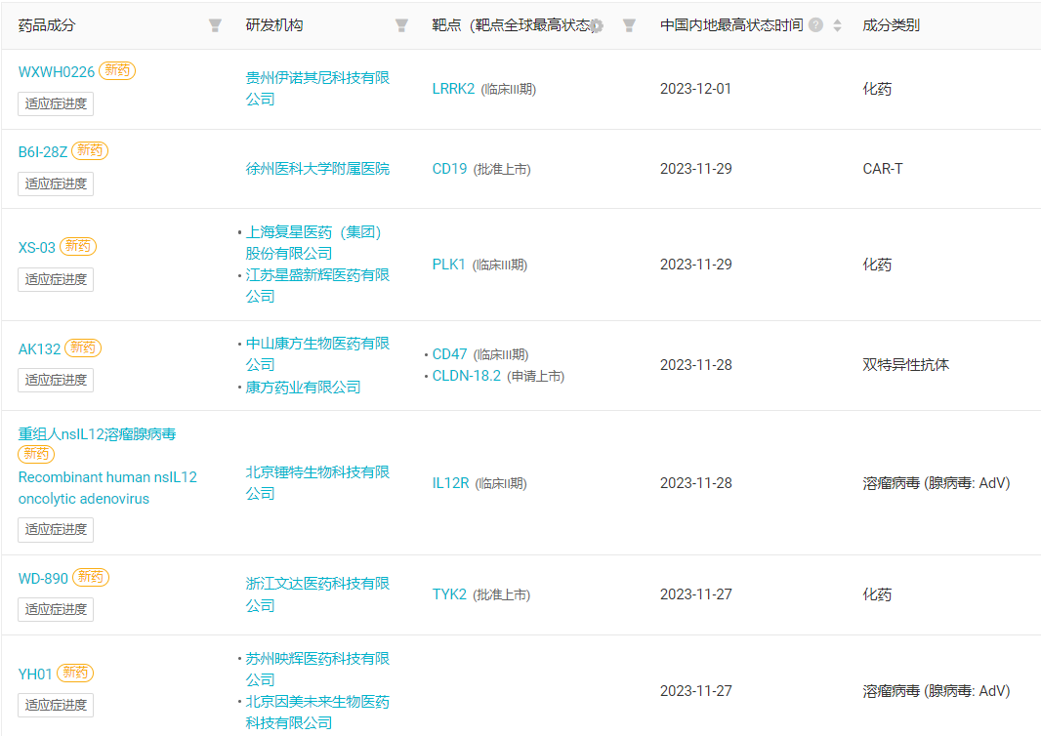Click 适应症进度 for nsIL12 adenovirus

pos(56,530)
